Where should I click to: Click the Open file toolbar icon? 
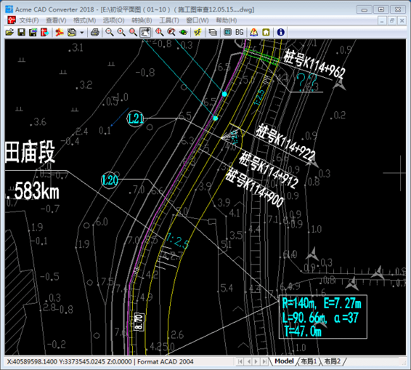9,32
